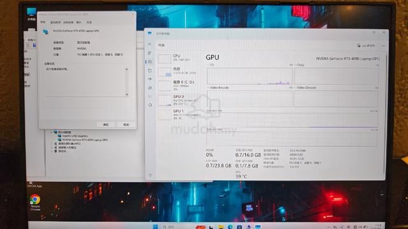Click device status scrollbar down arrow

tap(127, 95)
